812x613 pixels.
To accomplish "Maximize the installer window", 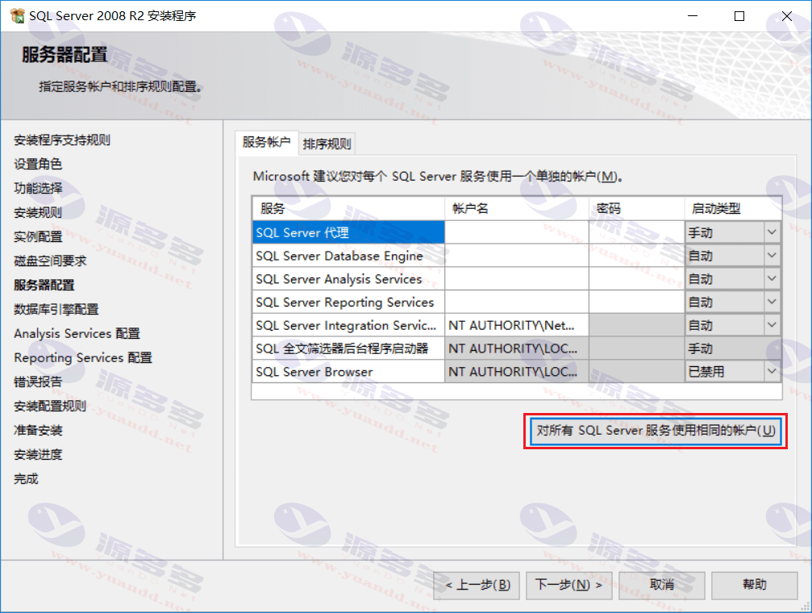I will (739, 16).
